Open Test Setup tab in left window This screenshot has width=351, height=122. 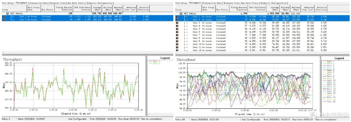(x=7, y=3)
